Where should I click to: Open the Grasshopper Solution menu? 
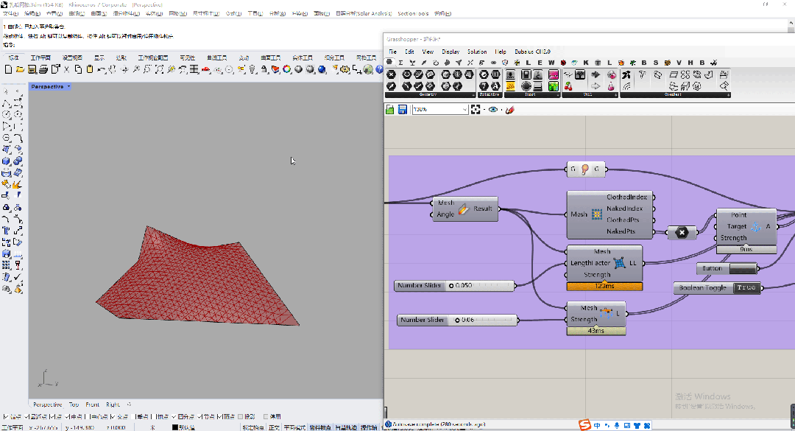477,52
